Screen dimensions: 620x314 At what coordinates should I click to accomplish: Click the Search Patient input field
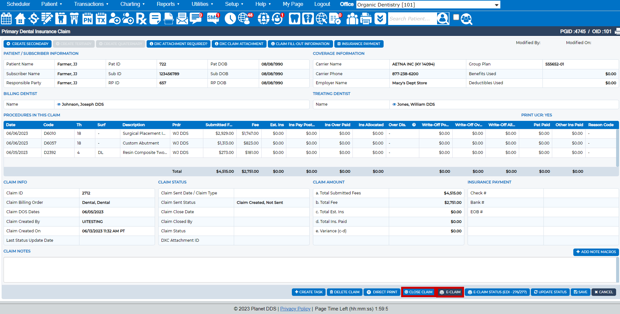click(x=412, y=18)
